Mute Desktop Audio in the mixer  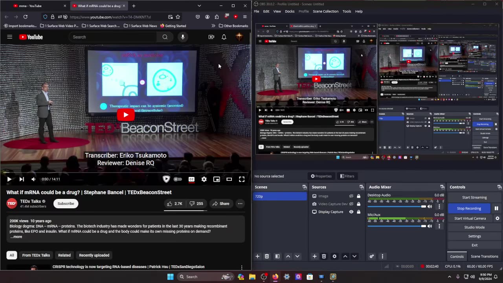tap(430, 206)
